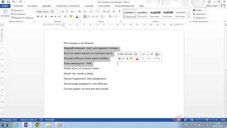Create a bulleted list from ribbon

click(85, 12)
